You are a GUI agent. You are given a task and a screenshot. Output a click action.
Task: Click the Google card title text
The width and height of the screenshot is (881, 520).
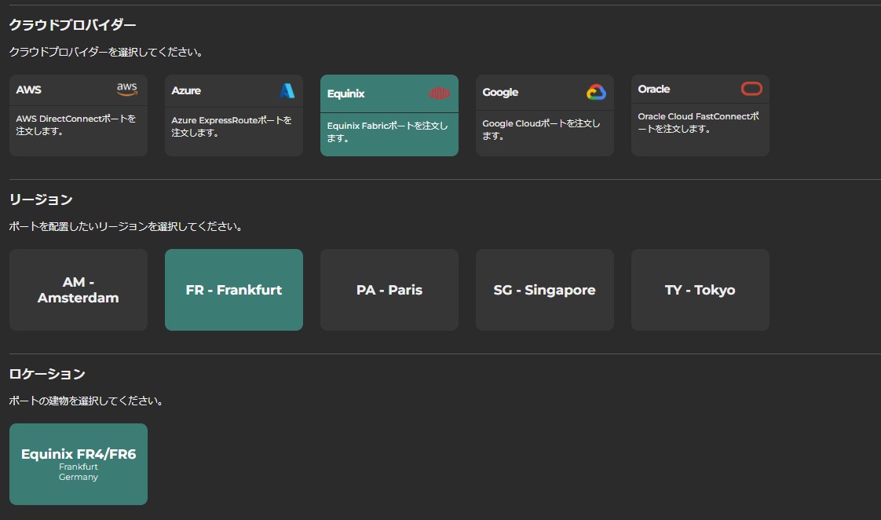coord(500,92)
